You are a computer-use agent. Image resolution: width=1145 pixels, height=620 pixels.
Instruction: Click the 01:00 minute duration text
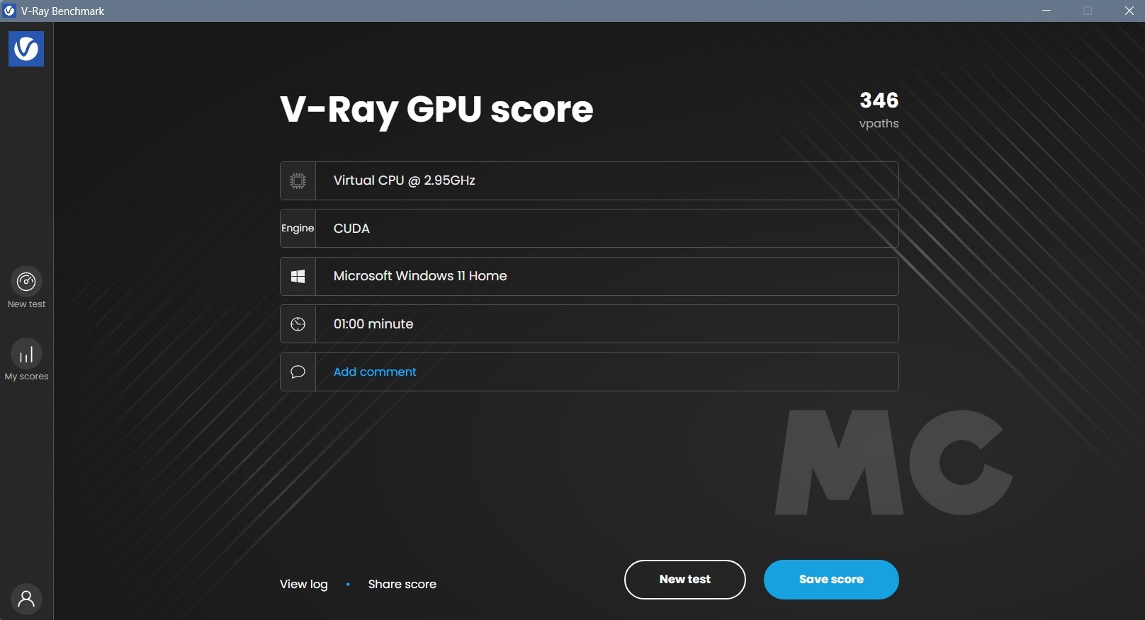(x=373, y=324)
